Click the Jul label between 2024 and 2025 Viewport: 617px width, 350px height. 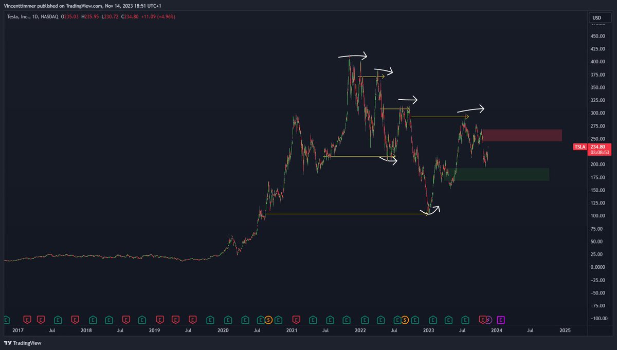(530, 331)
